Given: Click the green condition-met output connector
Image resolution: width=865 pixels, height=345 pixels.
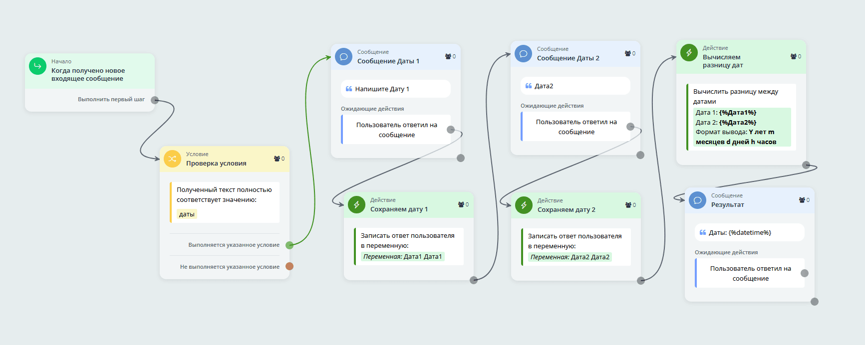Looking at the screenshot, I should 289,245.
